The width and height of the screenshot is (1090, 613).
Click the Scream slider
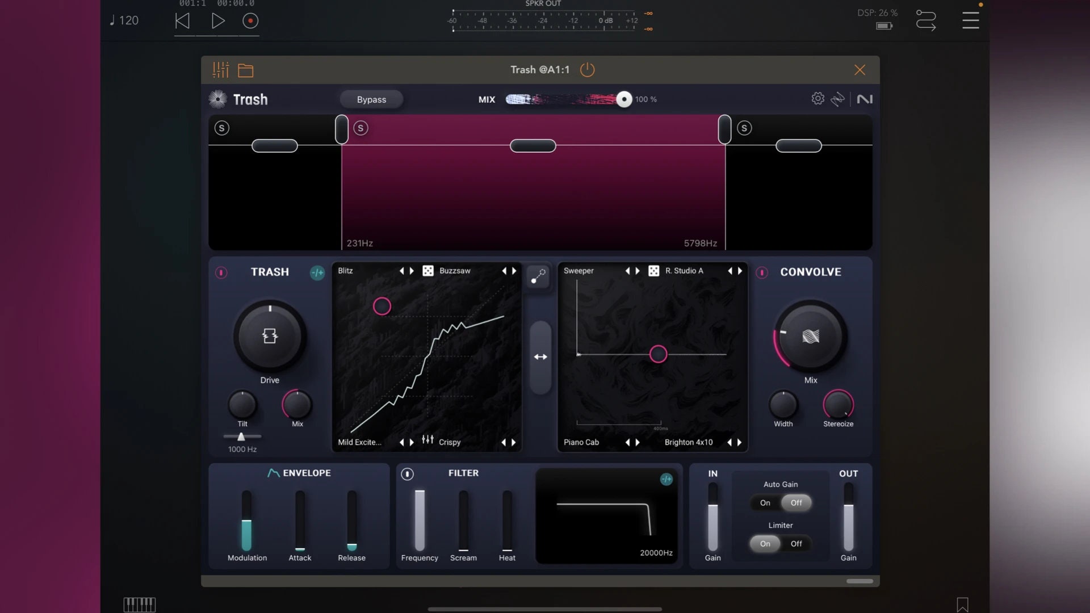[464, 520]
